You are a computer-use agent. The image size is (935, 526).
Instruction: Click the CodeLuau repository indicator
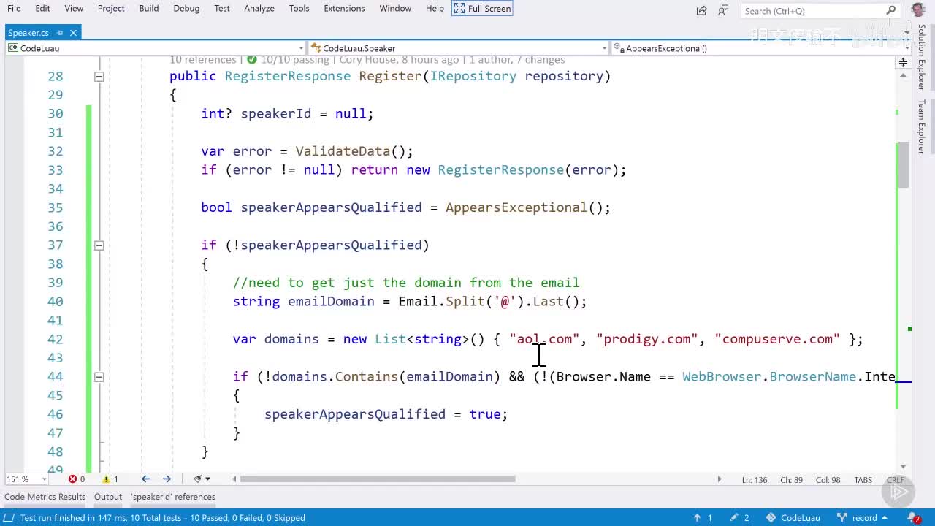point(794,518)
